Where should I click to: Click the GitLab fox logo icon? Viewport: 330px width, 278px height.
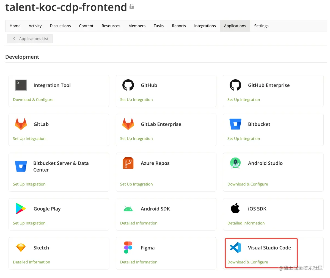(21, 124)
